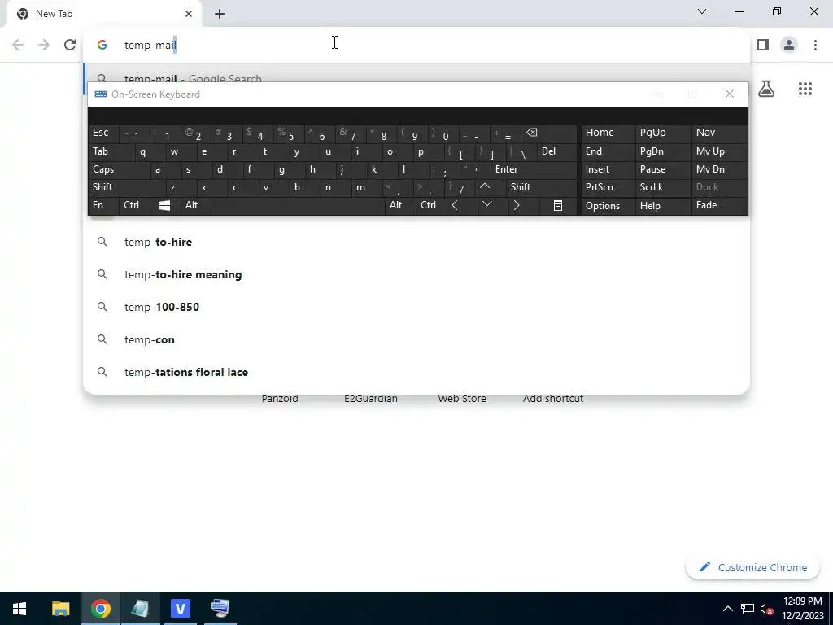Viewport: 833px width, 625px height.
Task: Click the backspace key on On-Screen Keyboard
Action: [x=551, y=133]
